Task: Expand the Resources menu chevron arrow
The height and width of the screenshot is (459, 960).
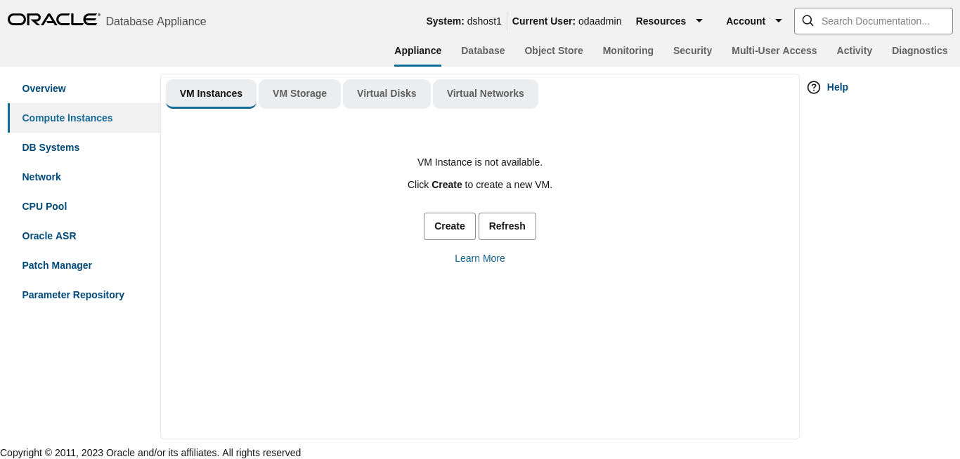Action: coord(699,21)
